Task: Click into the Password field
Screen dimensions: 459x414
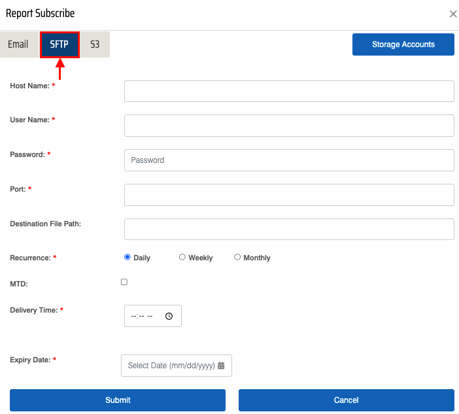Action: coord(289,160)
